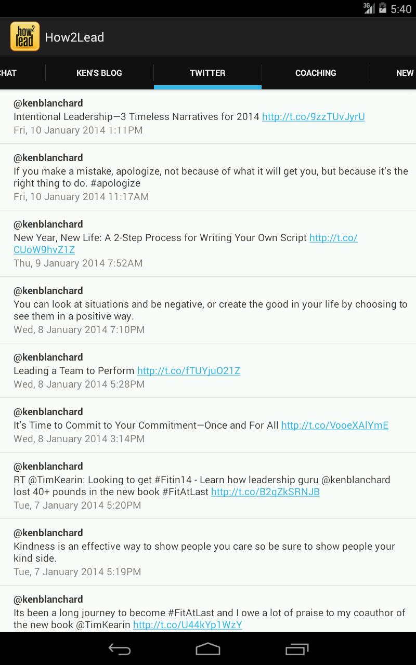Select the tweet about apologizing for mistakes
This screenshot has height=665, width=416.
(x=208, y=177)
